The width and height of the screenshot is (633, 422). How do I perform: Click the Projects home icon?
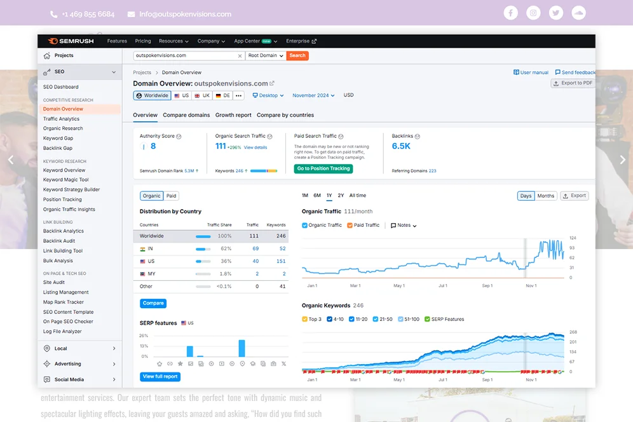click(47, 56)
